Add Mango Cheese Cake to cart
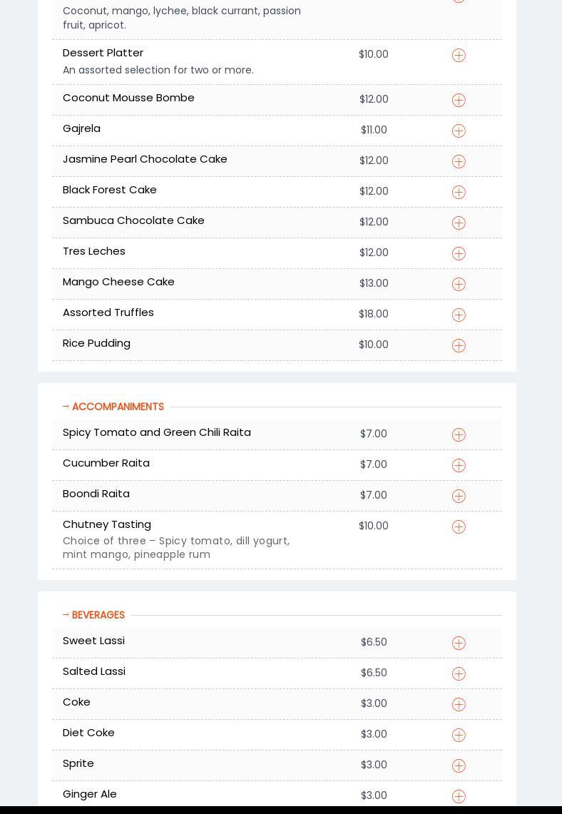562x814 pixels. (x=459, y=285)
